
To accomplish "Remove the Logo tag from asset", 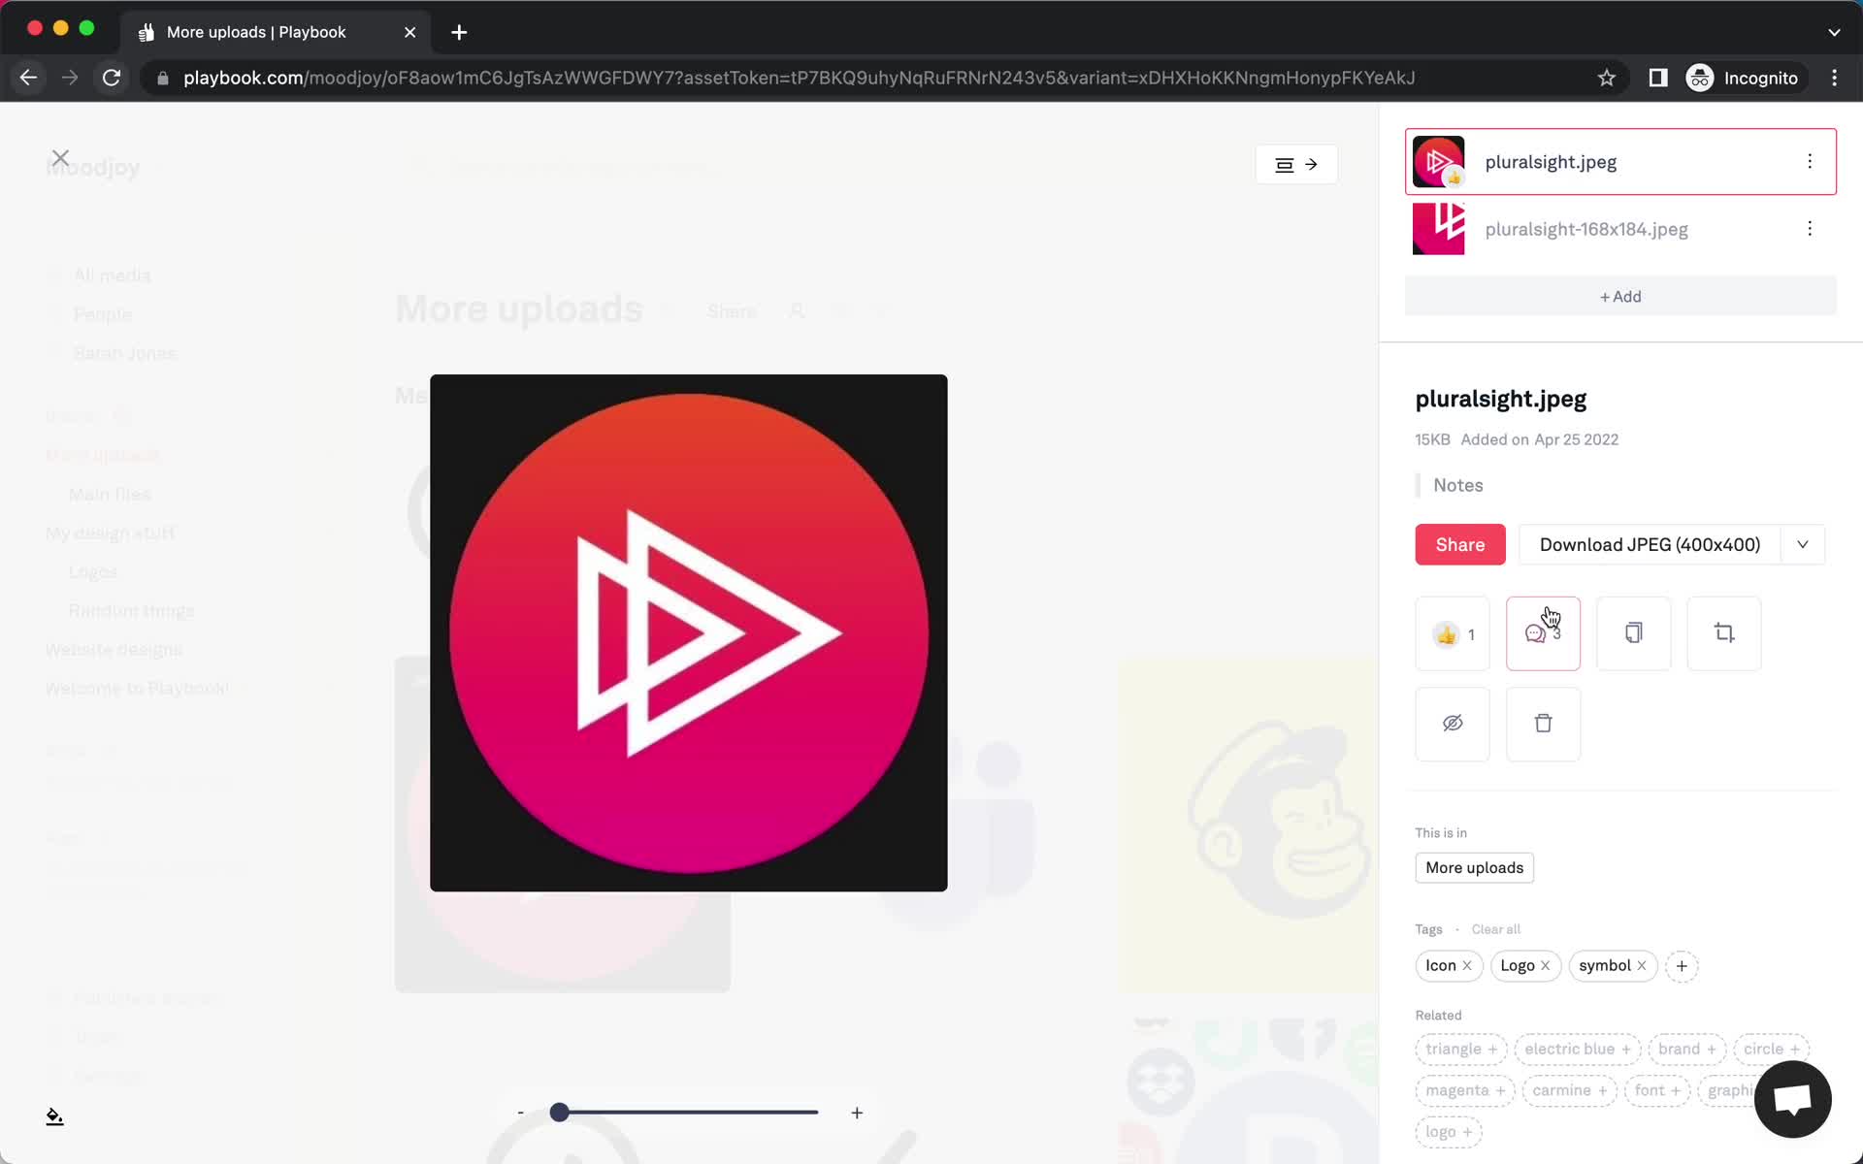I will tap(1545, 965).
